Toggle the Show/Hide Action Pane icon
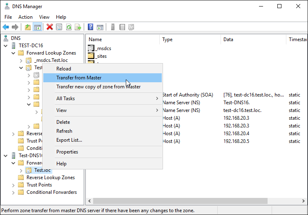Viewport: 308px width, 215px height. click(100, 27)
